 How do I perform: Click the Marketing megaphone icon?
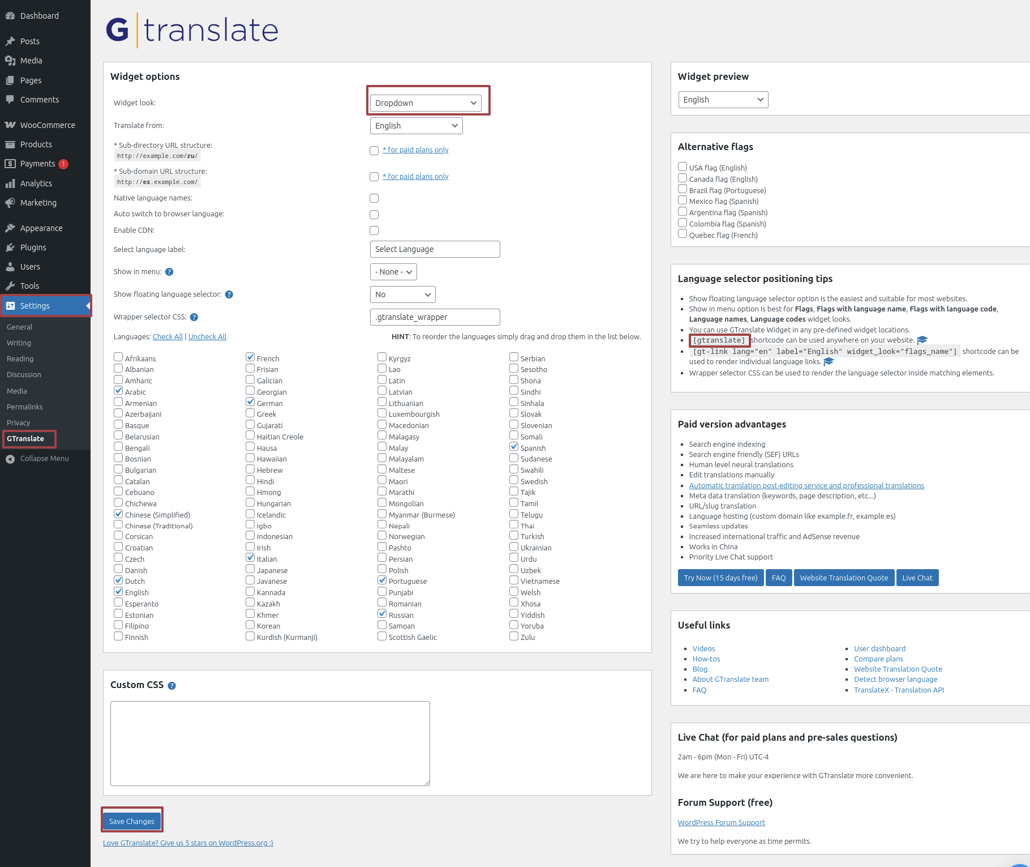(10, 203)
